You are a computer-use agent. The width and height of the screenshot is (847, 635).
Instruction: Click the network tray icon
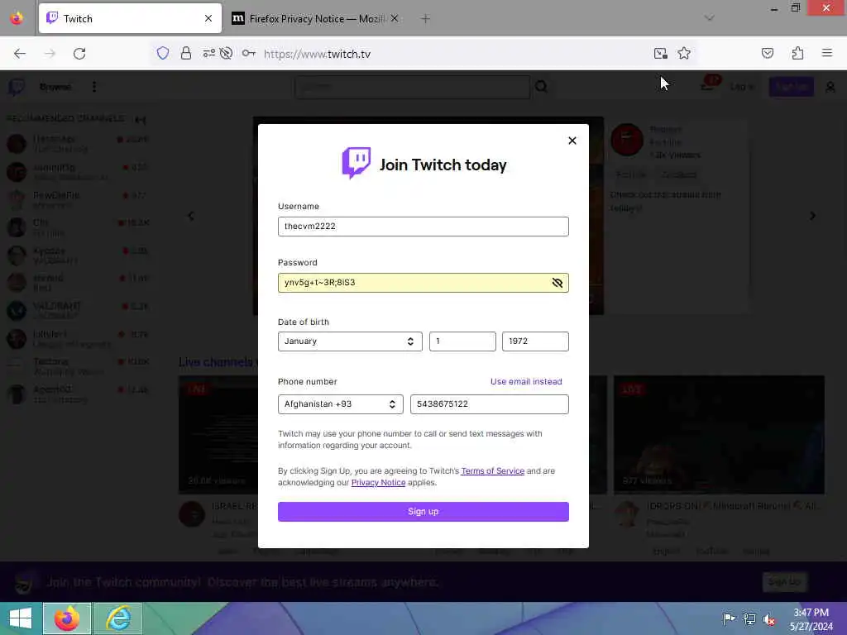coord(749,618)
